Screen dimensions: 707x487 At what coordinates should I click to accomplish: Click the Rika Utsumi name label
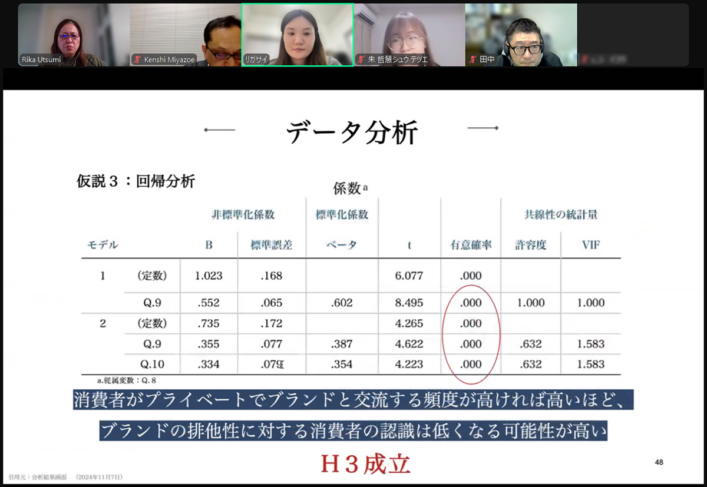coord(41,59)
